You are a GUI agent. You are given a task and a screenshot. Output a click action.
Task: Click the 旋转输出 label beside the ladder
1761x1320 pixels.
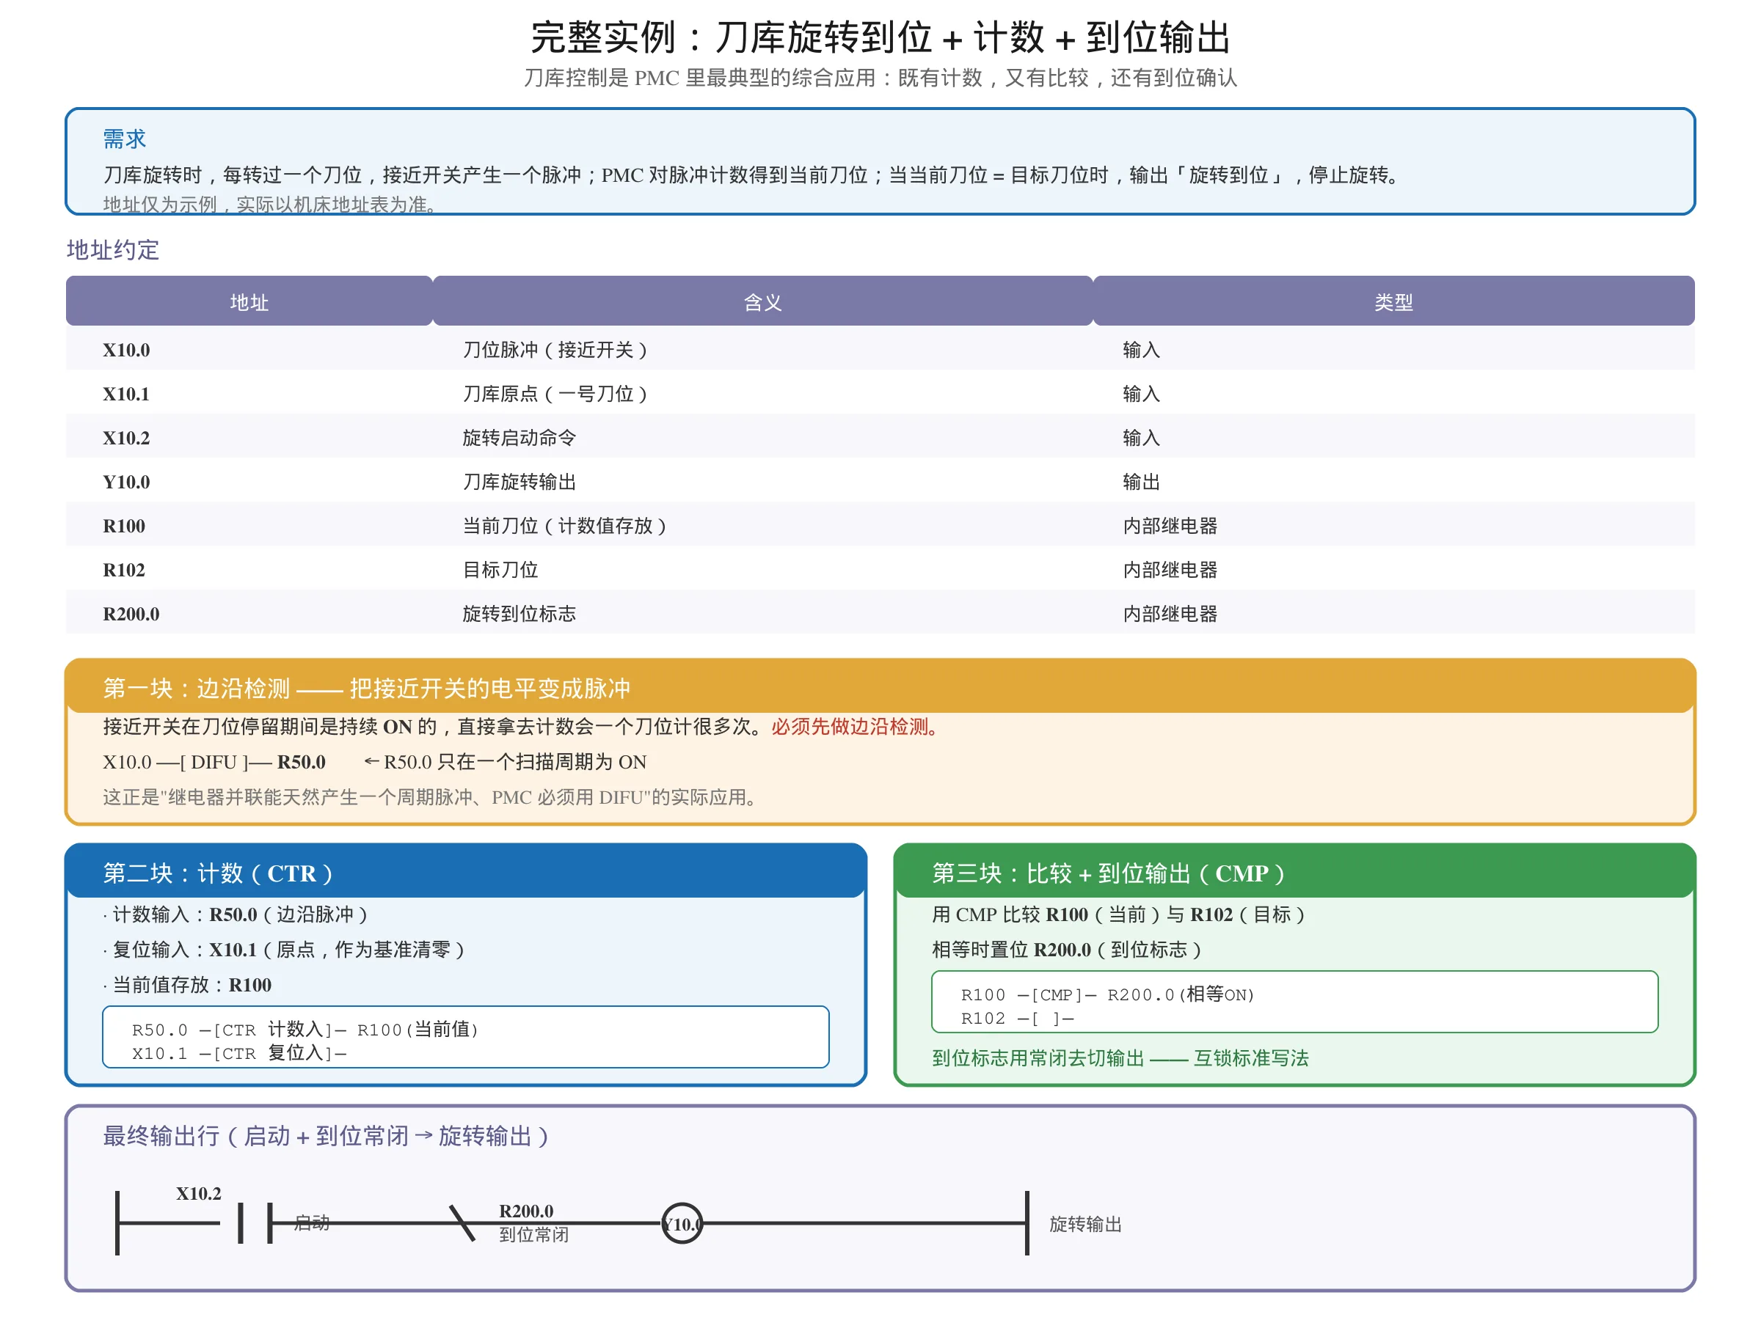1085,1225
